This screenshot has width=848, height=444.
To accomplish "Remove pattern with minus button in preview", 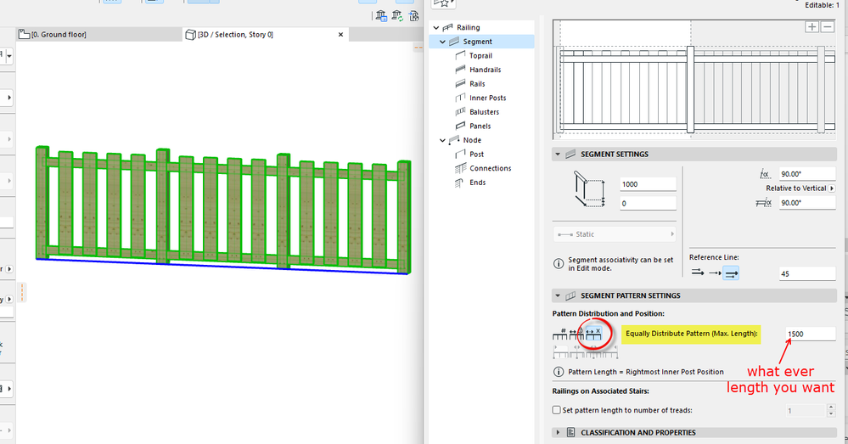I will [828, 26].
